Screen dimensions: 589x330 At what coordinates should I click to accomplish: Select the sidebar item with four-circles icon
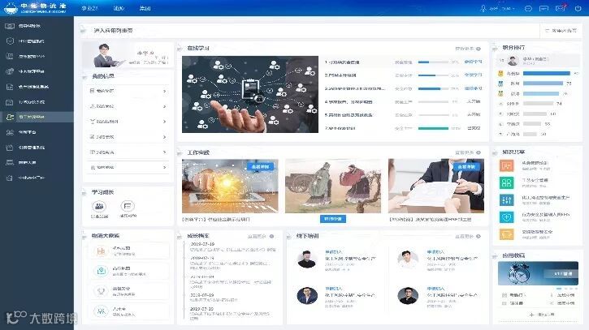point(10,132)
